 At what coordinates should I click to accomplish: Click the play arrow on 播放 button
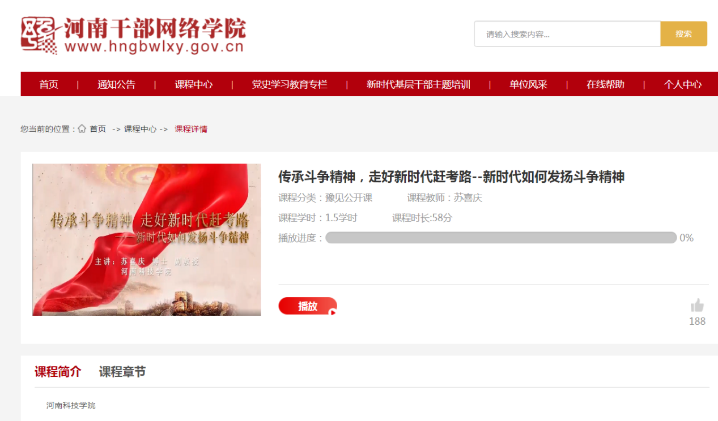click(x=332, y=311)
